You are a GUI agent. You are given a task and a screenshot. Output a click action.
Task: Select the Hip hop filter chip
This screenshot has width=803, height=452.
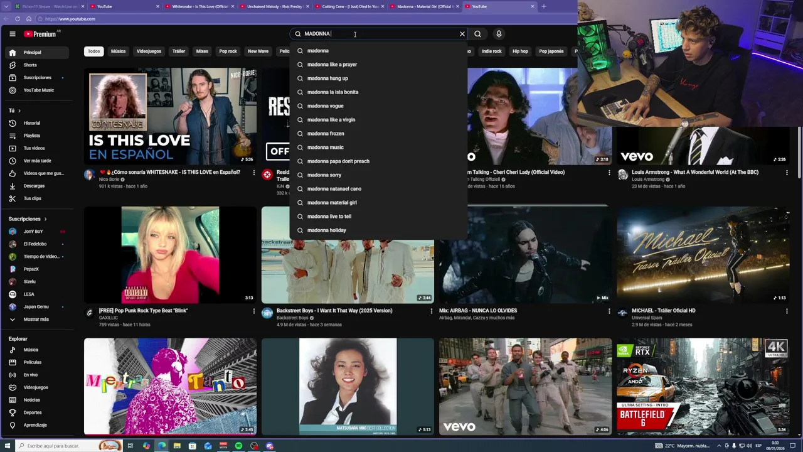520,51
